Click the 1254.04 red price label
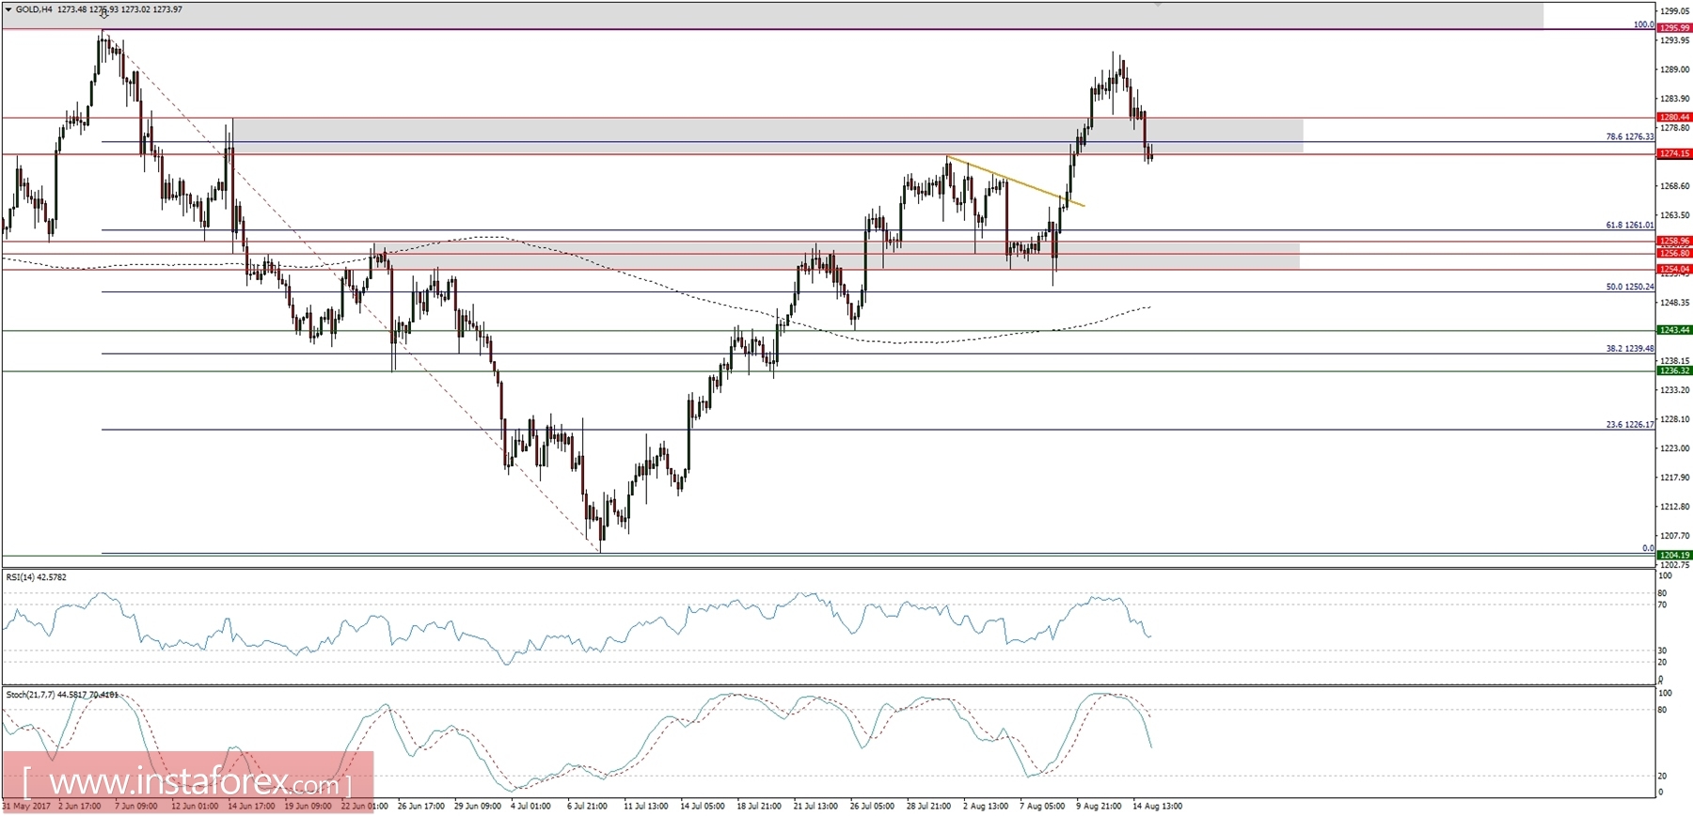 [1673, 269]
